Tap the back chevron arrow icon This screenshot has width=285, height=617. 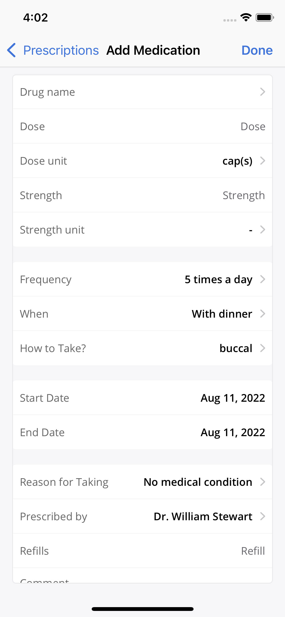12,50
